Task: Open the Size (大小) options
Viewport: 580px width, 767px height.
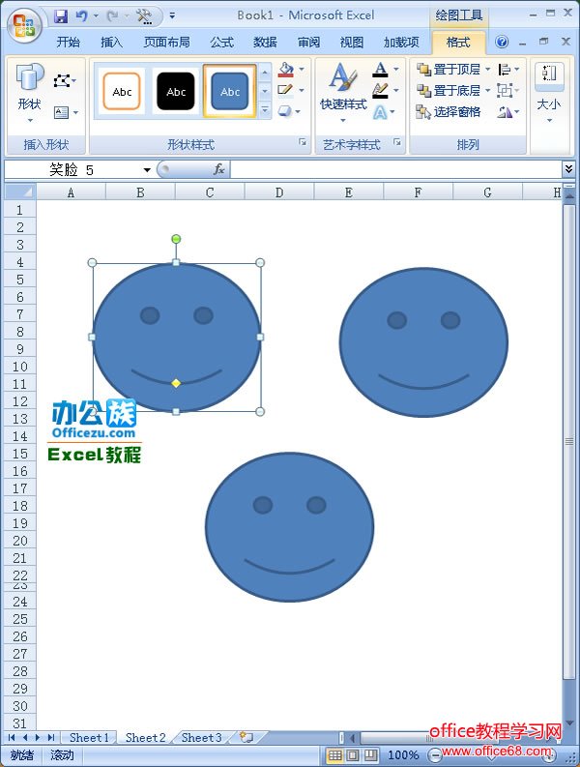Action: pos(549,93)
